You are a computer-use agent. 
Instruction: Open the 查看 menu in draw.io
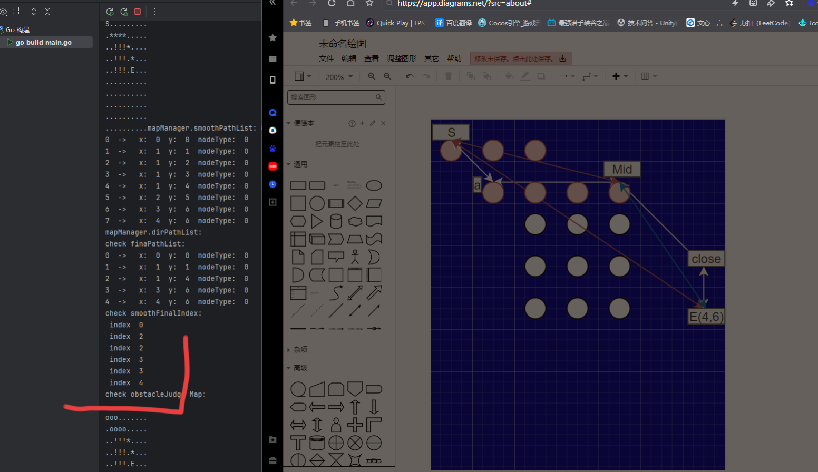tap(372, 58)
